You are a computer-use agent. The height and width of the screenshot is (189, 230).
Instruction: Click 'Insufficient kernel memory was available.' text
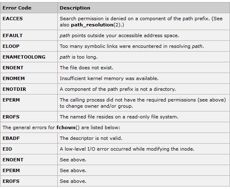[109, 78]
